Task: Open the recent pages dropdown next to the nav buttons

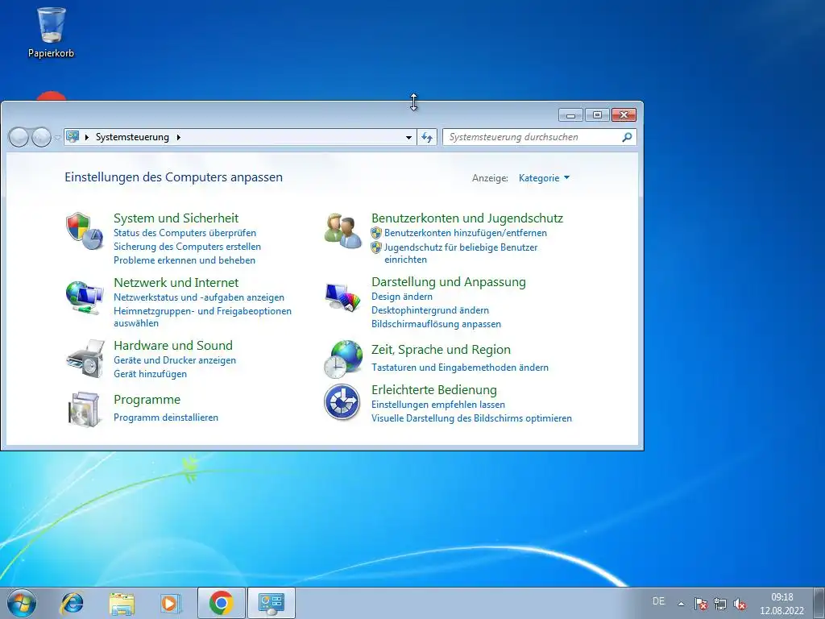Action: coord(57,138)
